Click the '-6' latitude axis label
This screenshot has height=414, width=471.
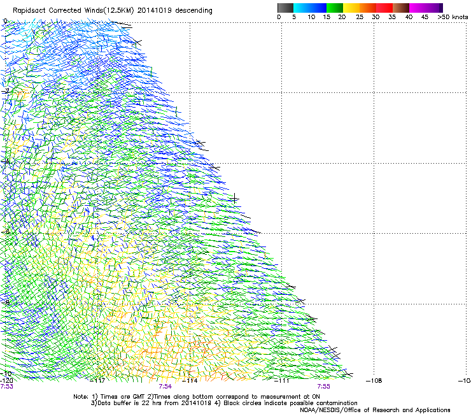click(x=6, y=232)
